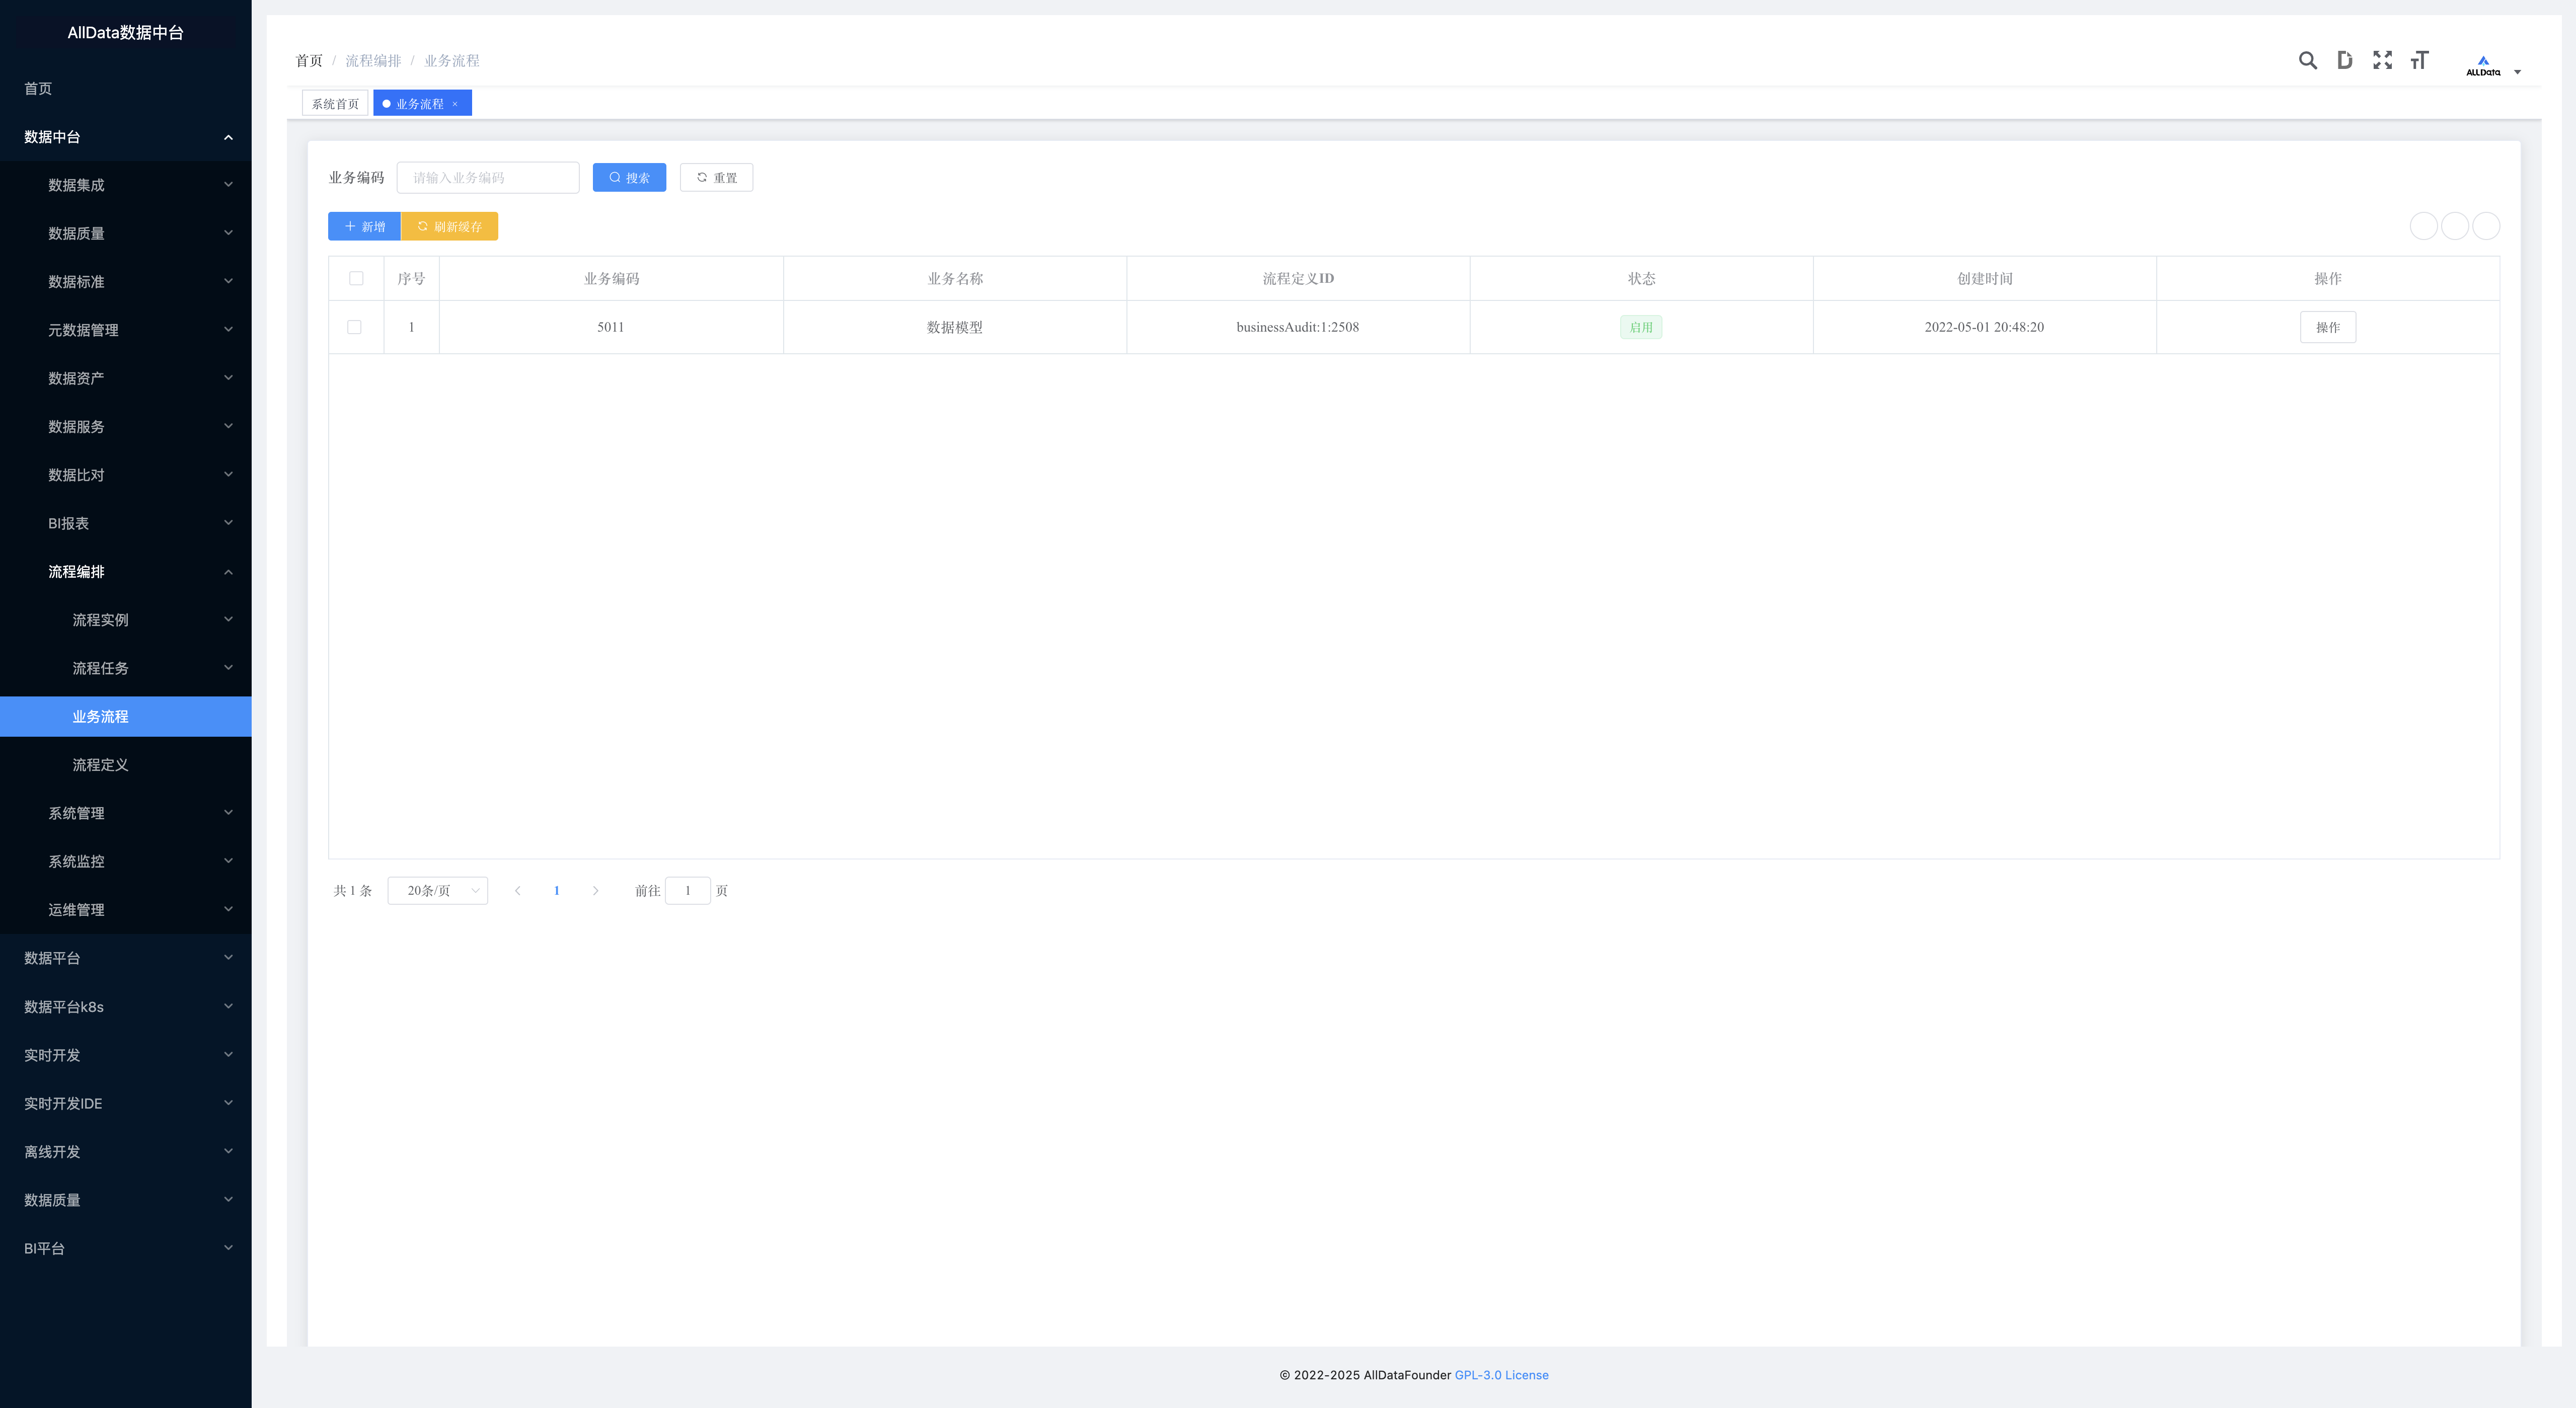Collapse the 数据中台 sidebar section
The width and height of the screenshot is (2576, 1408).
tap(126, 137)
